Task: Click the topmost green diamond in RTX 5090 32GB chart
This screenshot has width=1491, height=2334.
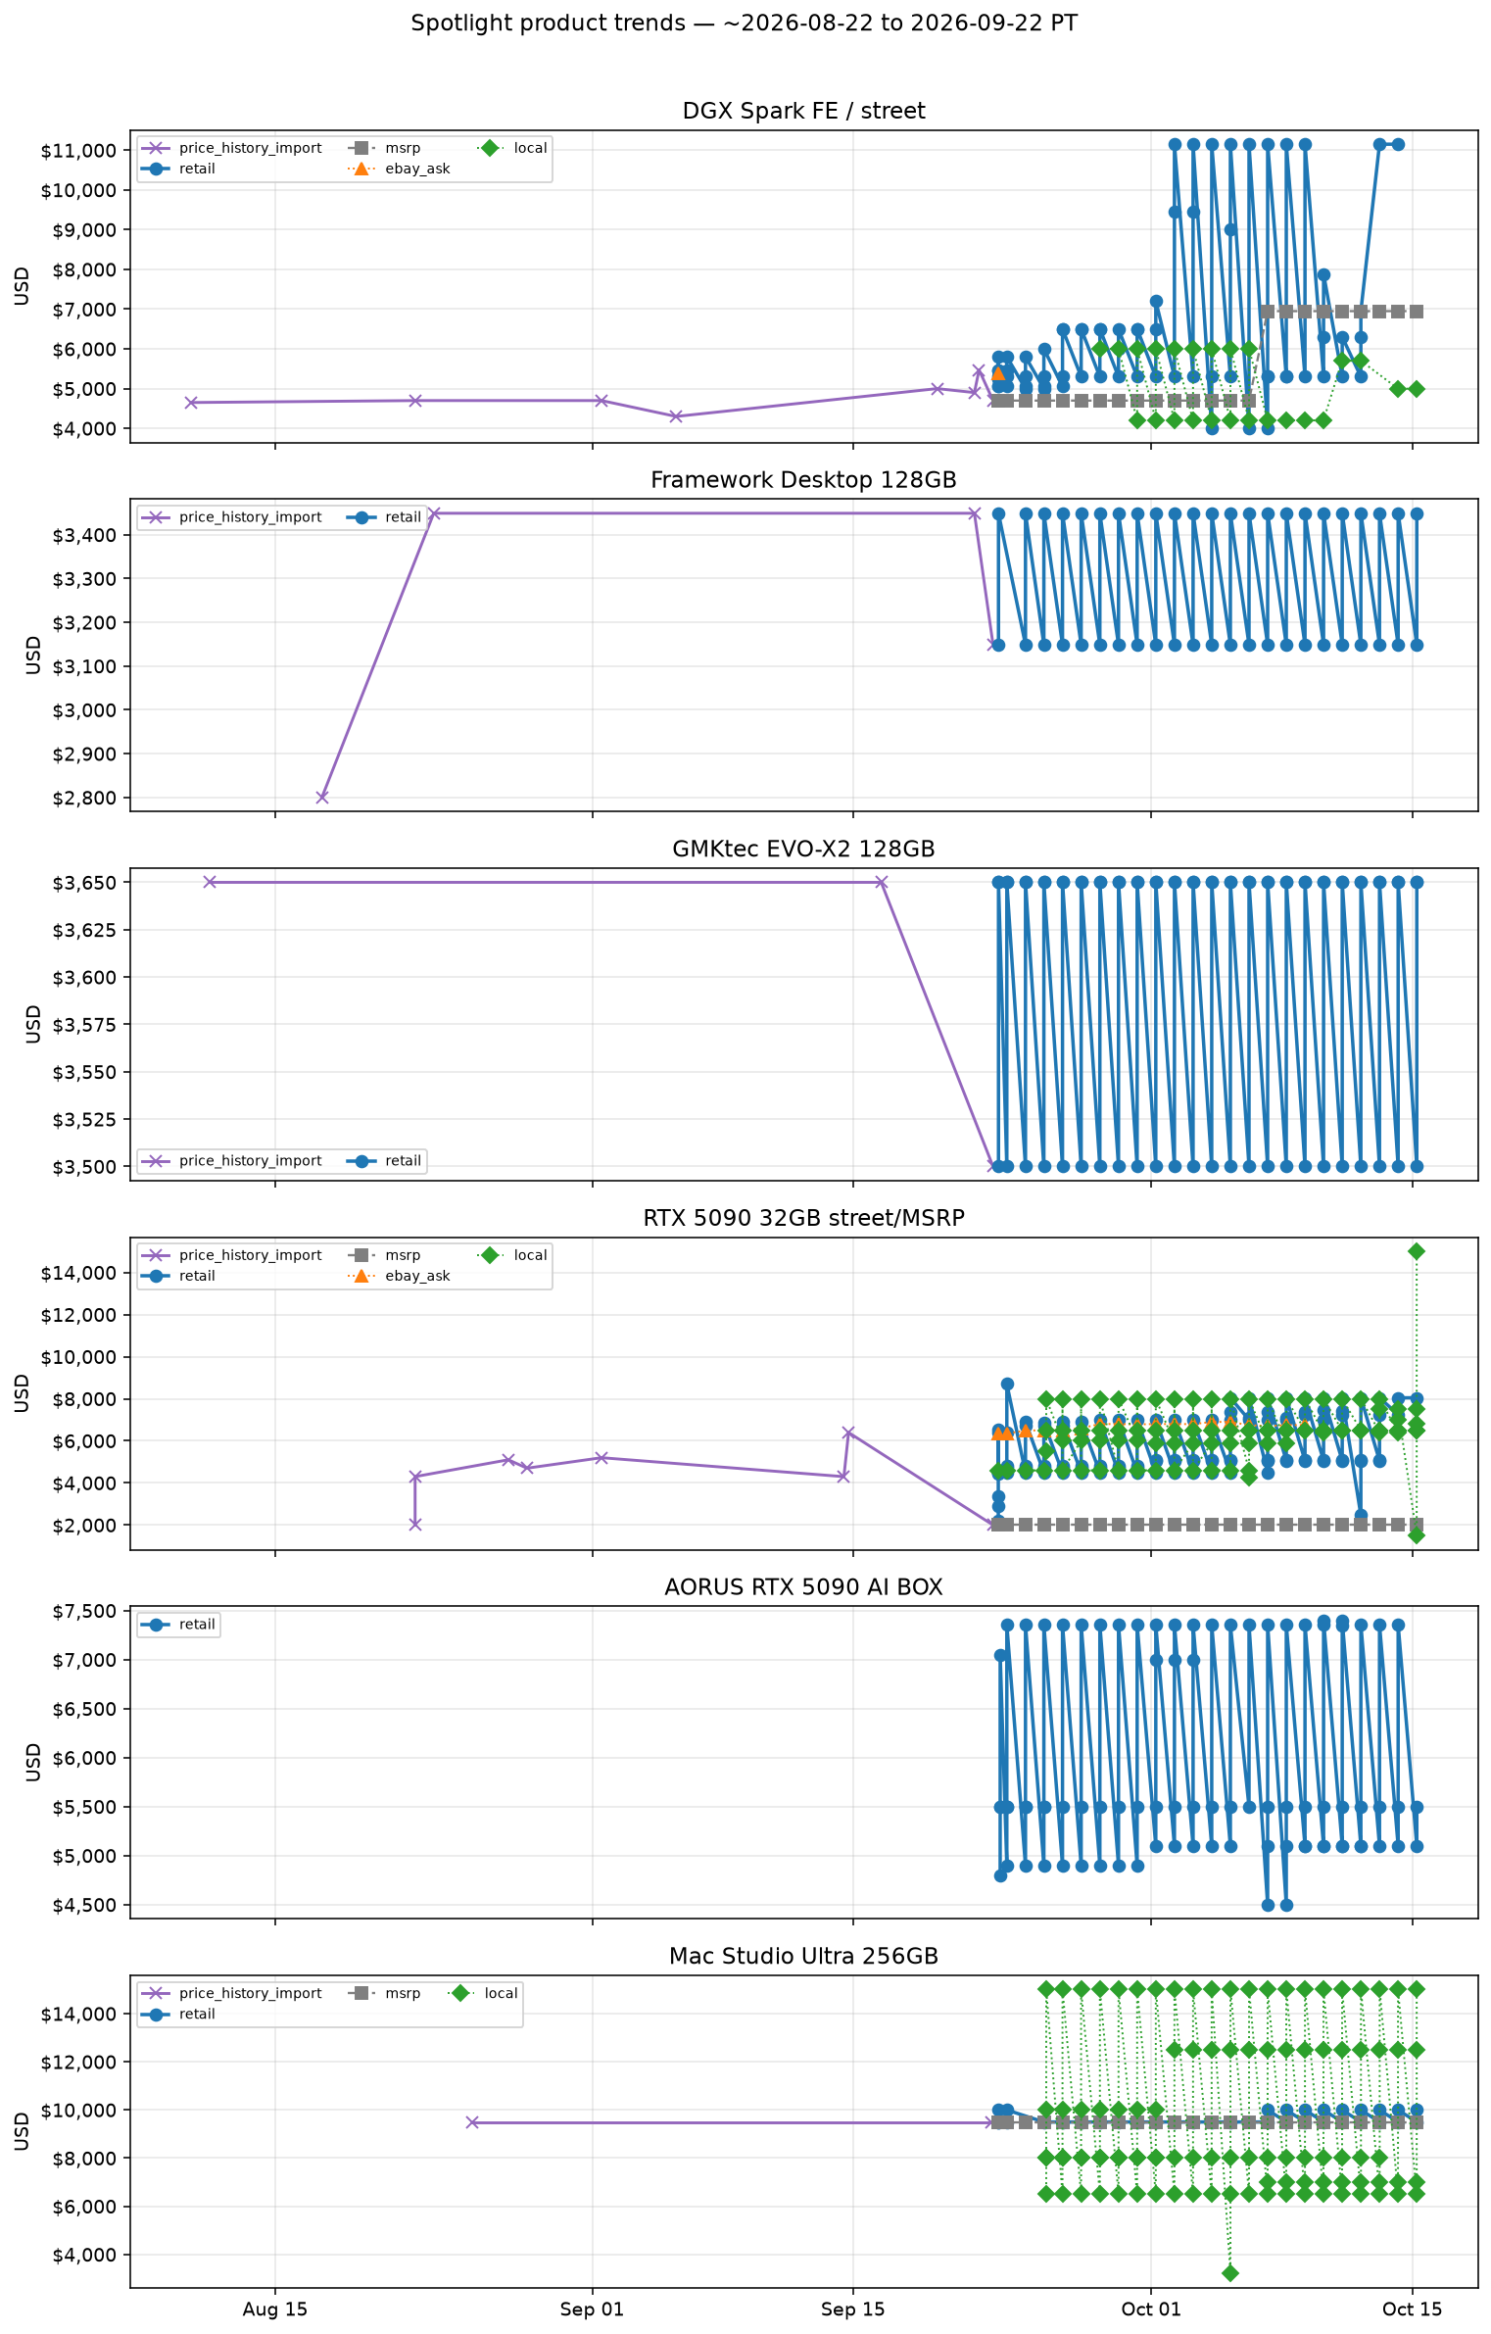Action: point(1417,1251)
